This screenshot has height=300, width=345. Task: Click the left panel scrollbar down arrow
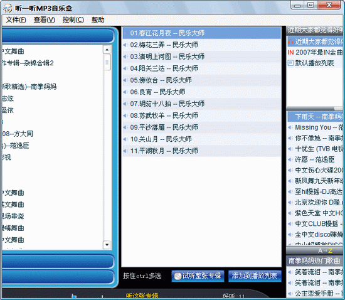[107, 245]
